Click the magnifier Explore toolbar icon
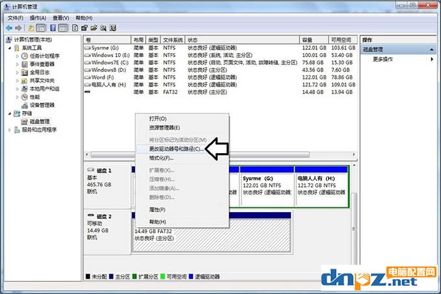 point(103,28)
